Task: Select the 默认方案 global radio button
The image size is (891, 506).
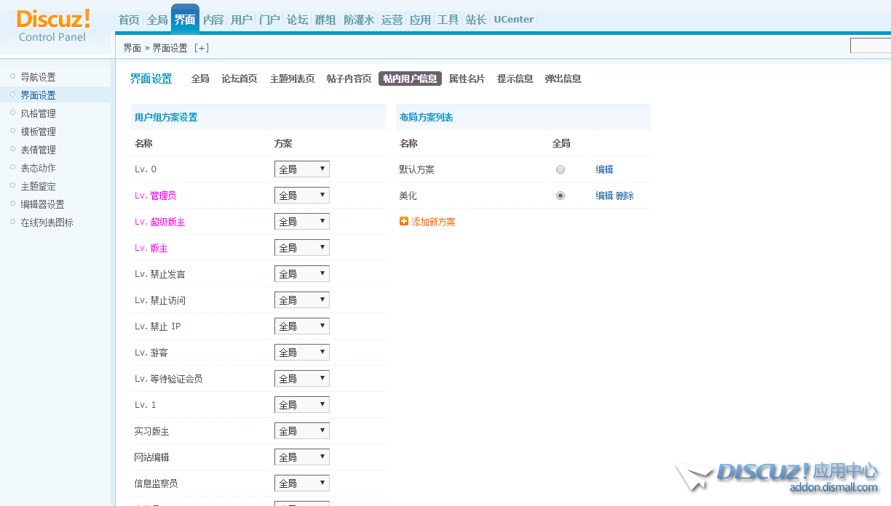Action: (x=560, y=169)
